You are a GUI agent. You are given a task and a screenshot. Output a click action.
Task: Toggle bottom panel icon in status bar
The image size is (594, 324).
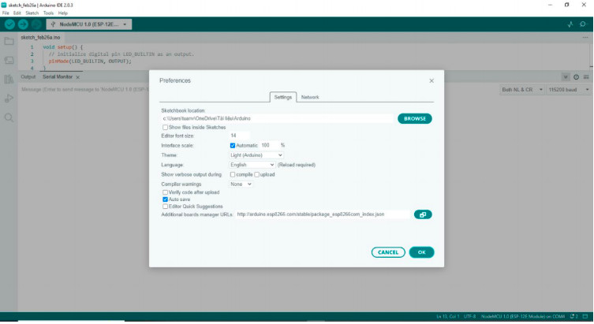[585, 316]
